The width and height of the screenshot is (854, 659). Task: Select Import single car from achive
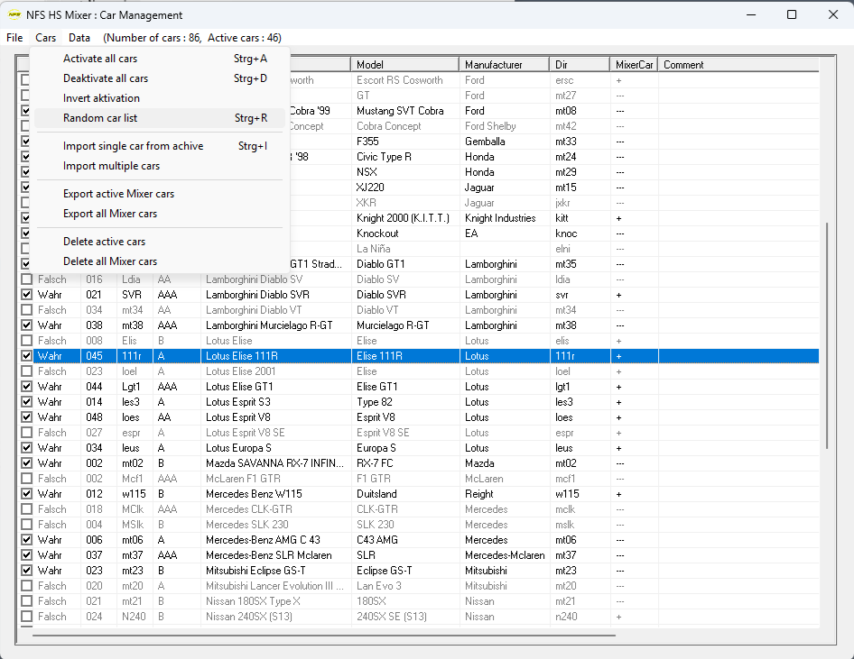coord(160,146)
